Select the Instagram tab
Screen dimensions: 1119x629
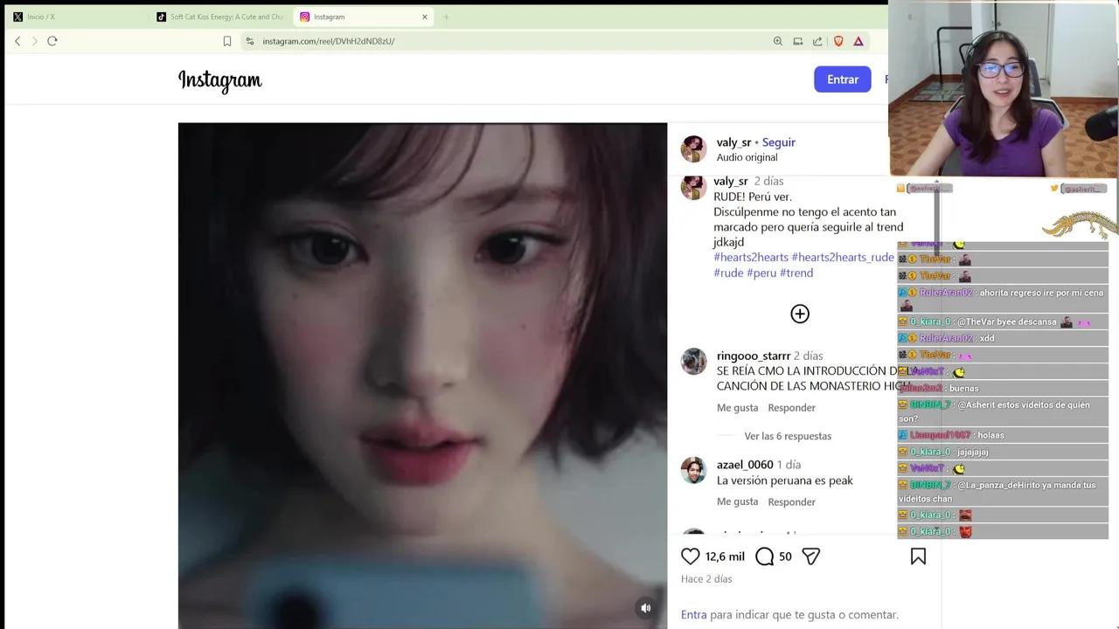[363, 17]
